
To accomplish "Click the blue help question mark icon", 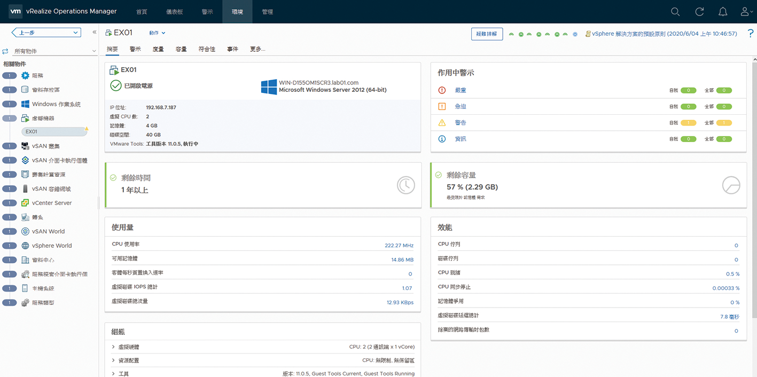I will [x=751, y=34].
